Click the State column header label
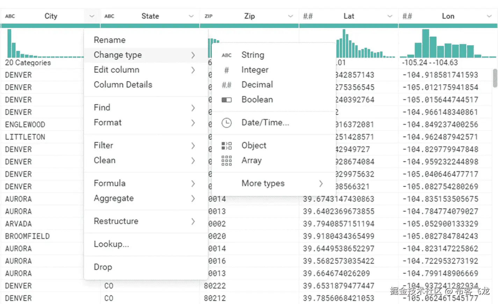 tap(150, 16)
